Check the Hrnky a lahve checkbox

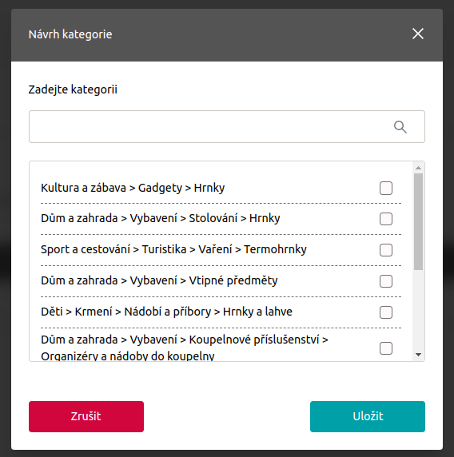[x=386, y=312]
